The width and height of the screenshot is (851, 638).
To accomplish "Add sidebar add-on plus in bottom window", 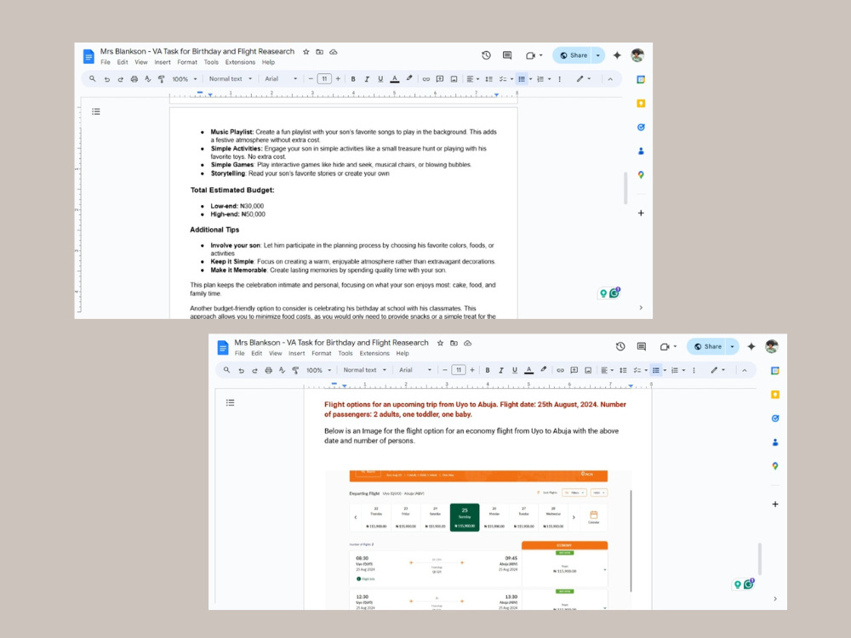I will pyautogui.click(x=775, y=504).
